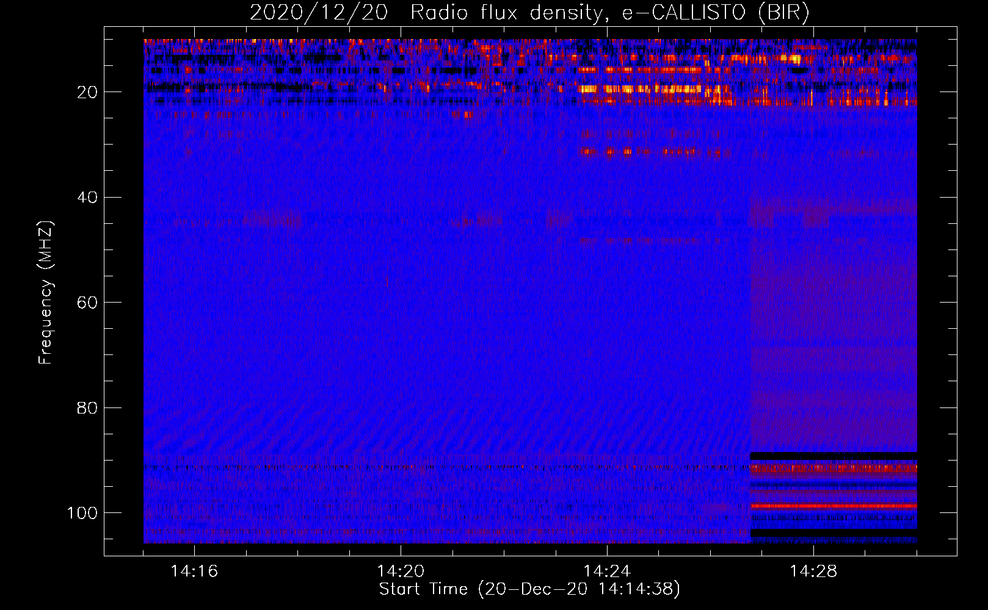Click the plot title mentioning e-CALLISTO (BIR)

(x=529, y=12)
